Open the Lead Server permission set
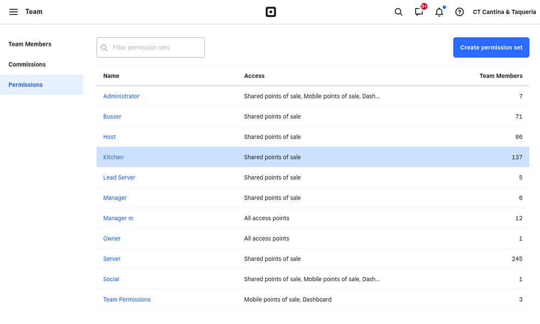 119,177
